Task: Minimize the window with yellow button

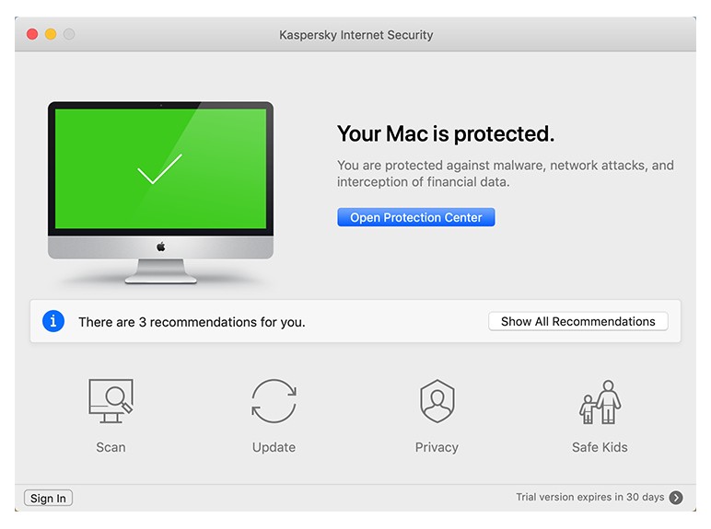Action: [x=51, y=34]
